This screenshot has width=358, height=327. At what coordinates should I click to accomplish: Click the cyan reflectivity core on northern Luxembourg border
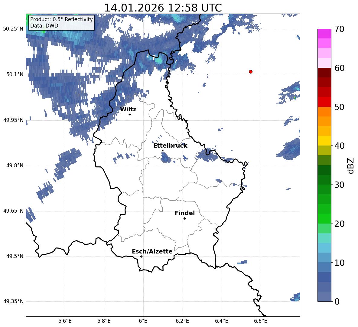158,60
